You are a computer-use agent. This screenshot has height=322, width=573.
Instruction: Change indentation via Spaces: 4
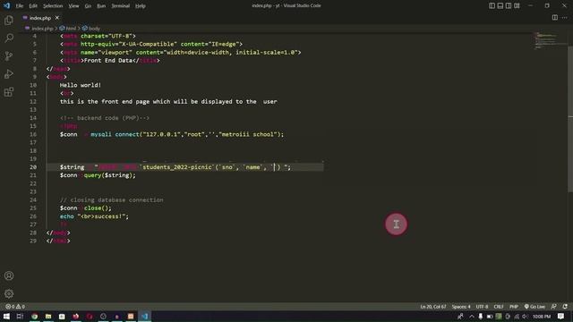coord(461,307)
